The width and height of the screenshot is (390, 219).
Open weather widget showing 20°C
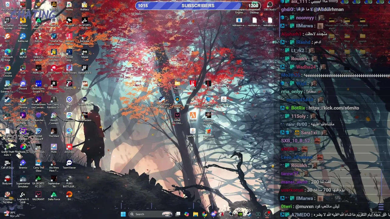coord(11,214)
